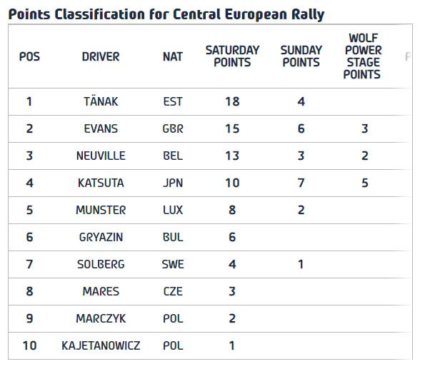
Task: Click the POS column header
Action: pyautogui.click(x=29, y=56)
